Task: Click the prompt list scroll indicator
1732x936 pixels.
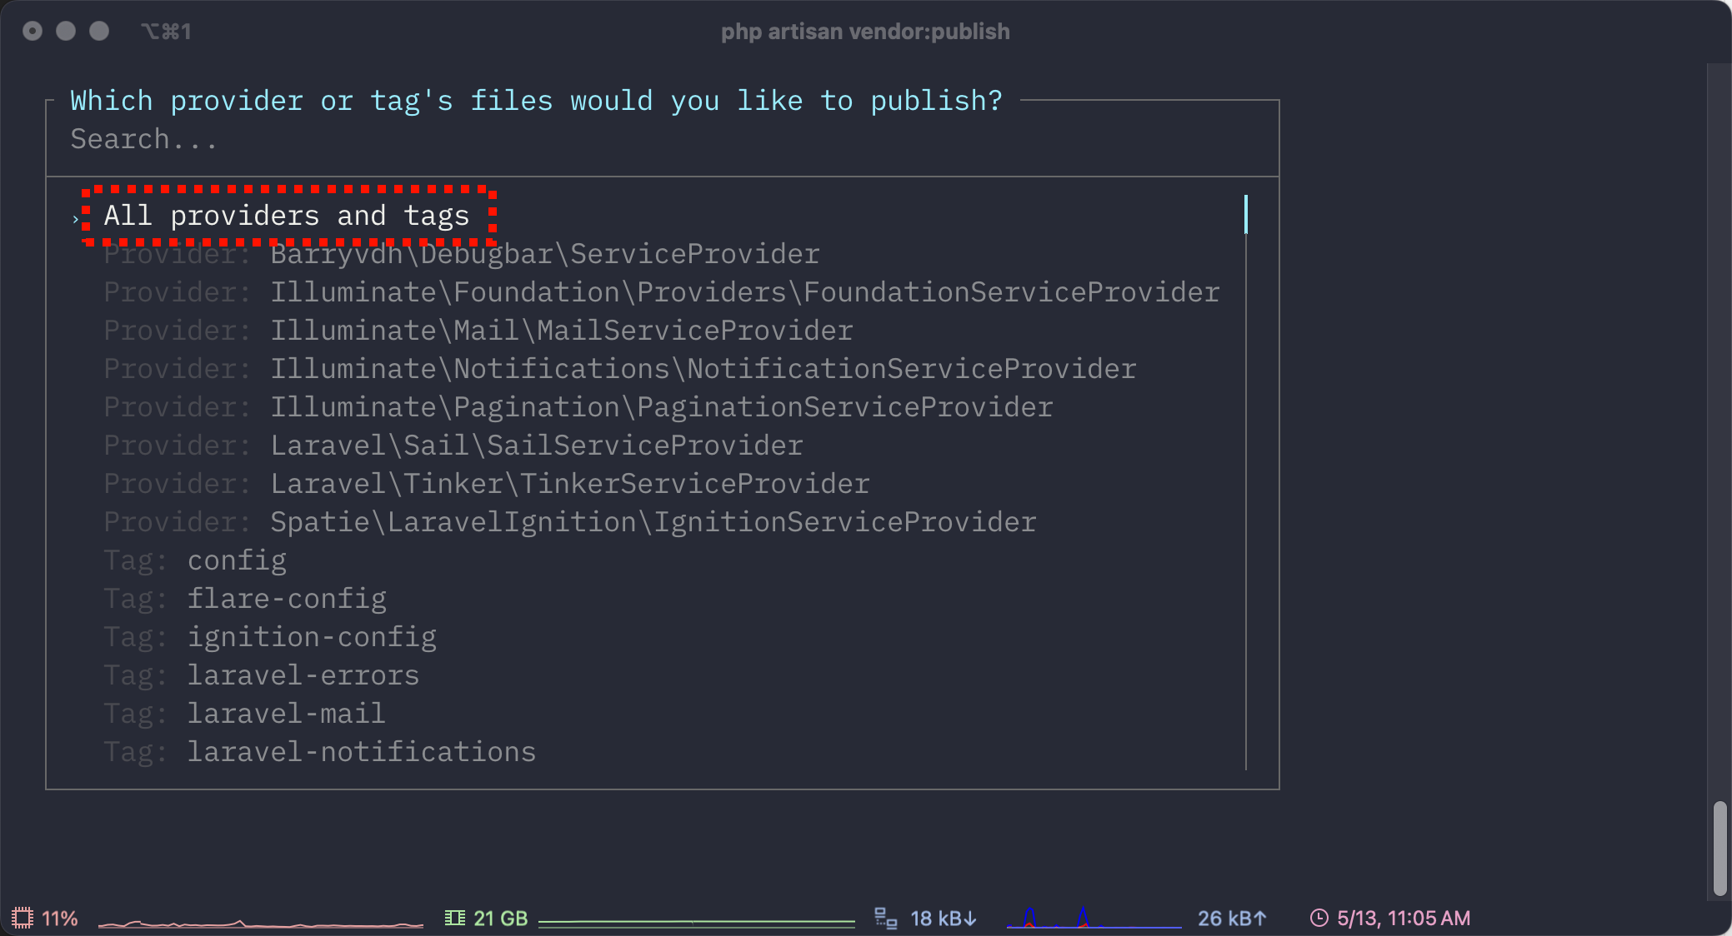Action: point(1246,215)
